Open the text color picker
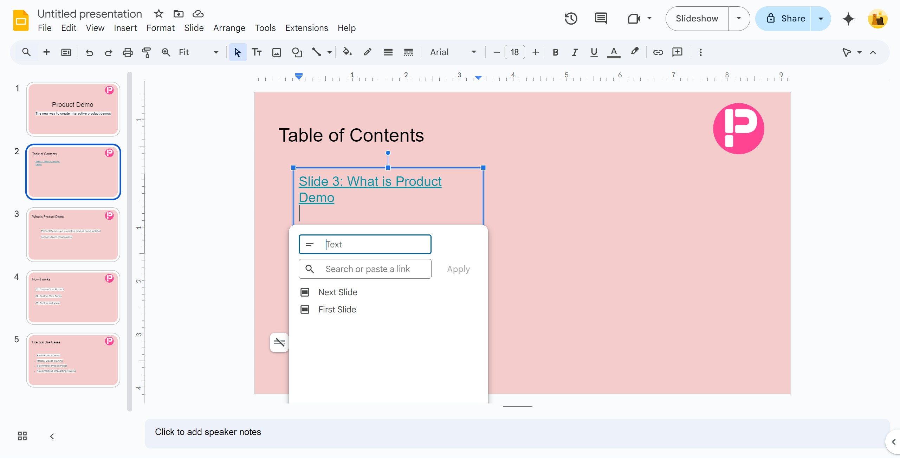This screenshot has height=459, width=900. pos(614,52)
